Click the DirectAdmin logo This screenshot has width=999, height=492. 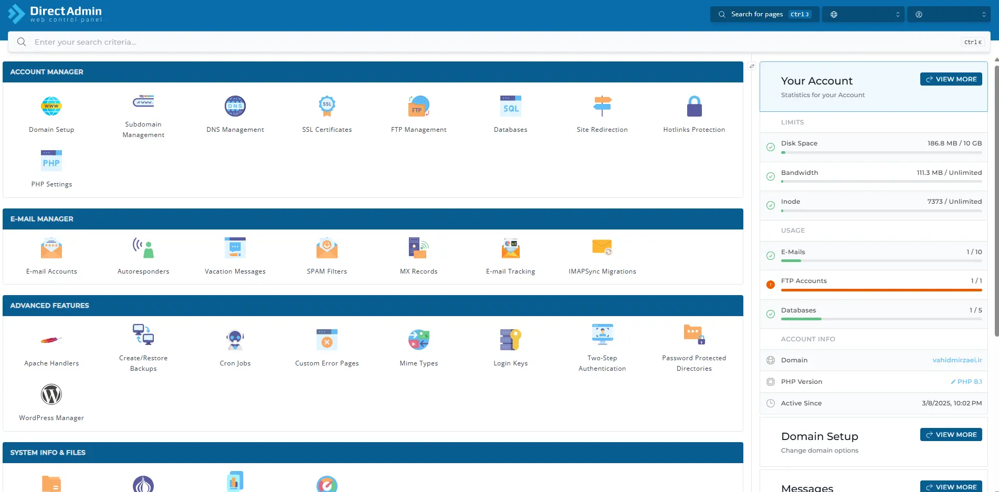[x=55, y=14]
